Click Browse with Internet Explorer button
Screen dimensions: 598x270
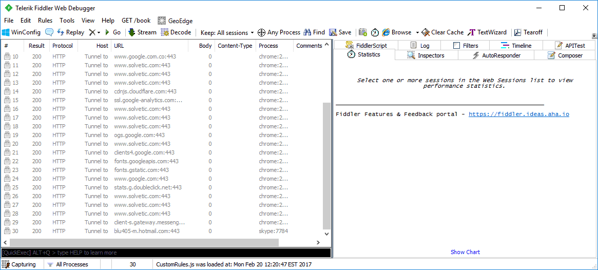point(397,32)
